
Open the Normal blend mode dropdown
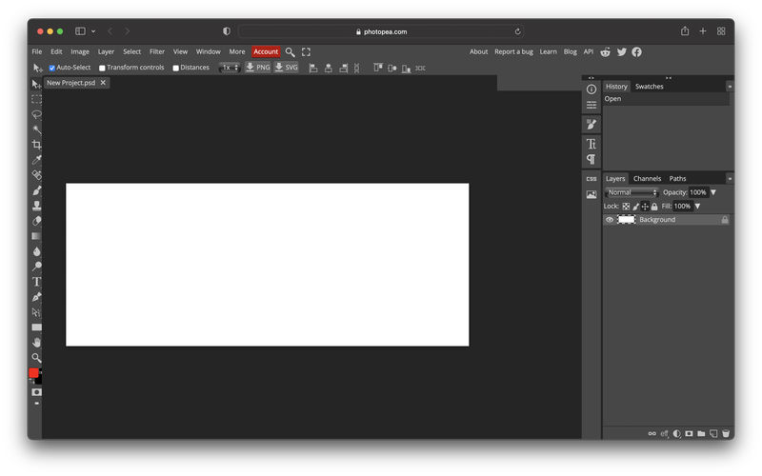[632, 192]
